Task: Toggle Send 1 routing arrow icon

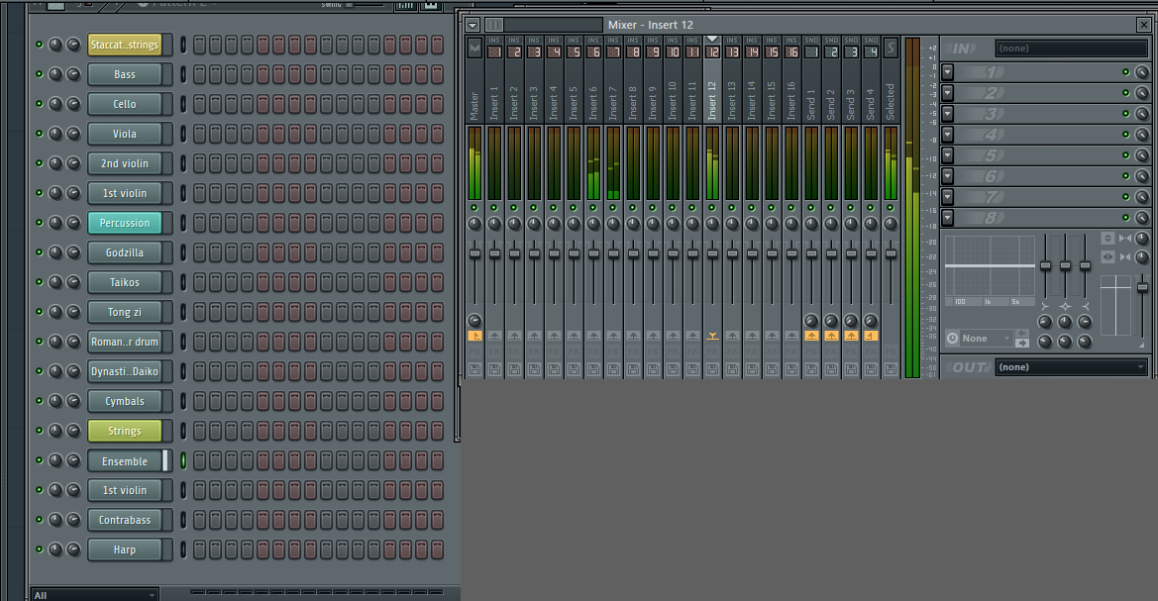Action: [x=811, y=336]
